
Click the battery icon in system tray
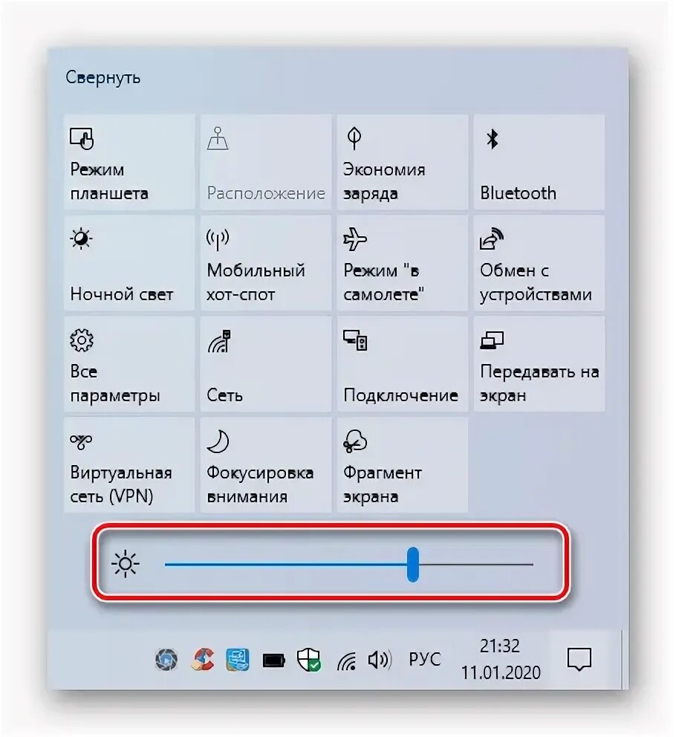pyautogui.click(x=273, y=660)
